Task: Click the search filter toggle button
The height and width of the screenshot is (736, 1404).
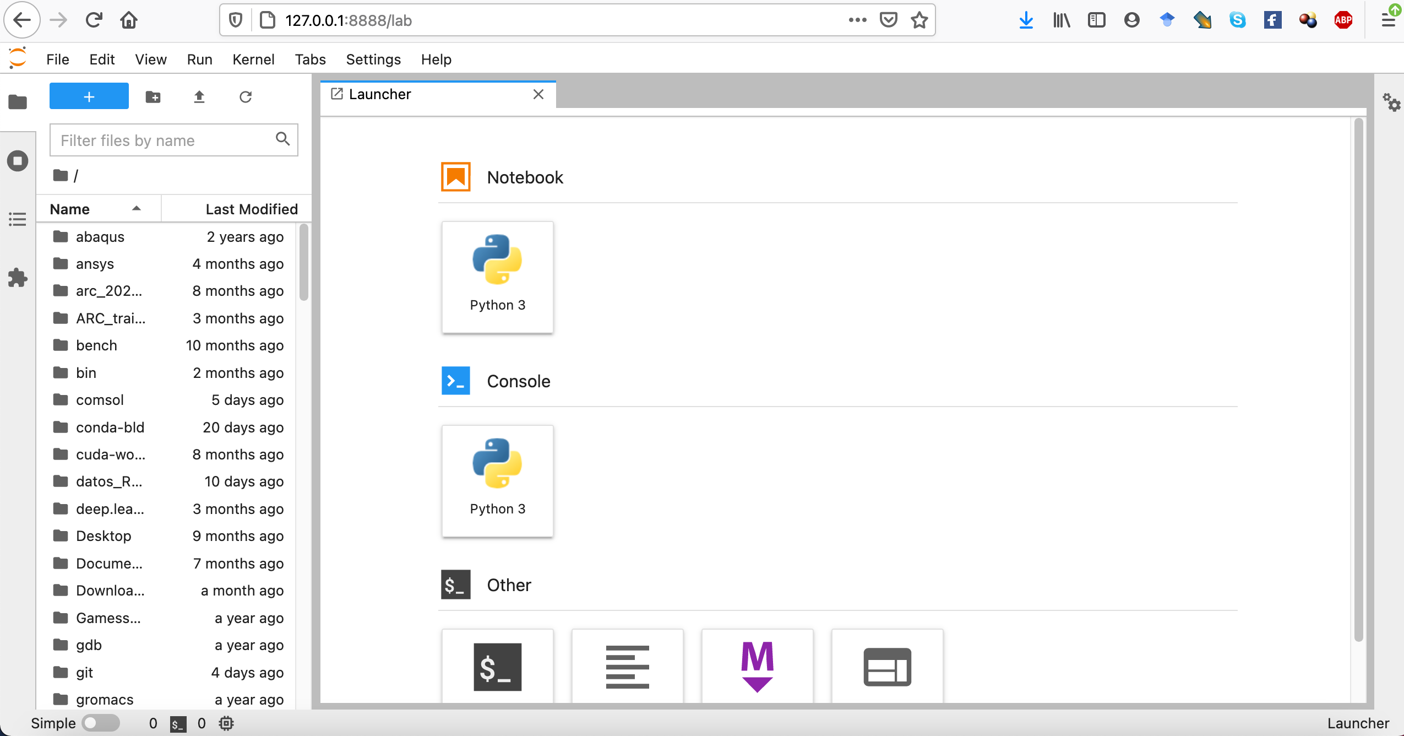Action: [284, 140]
